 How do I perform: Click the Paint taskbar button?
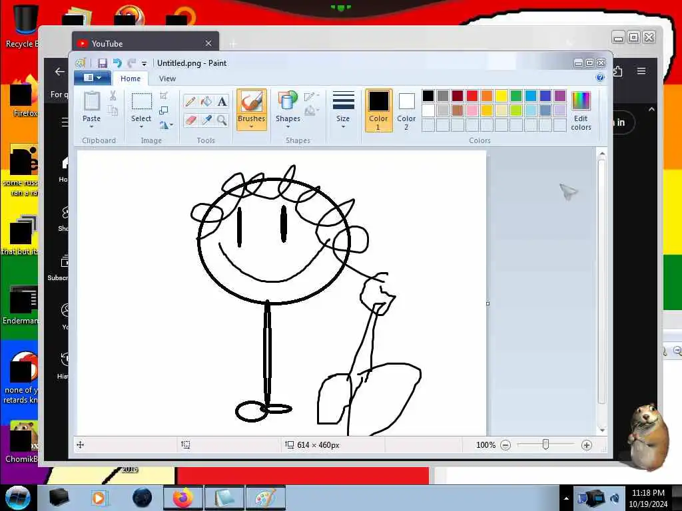(265, 498)
